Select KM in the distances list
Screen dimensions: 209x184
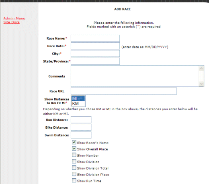78,103
